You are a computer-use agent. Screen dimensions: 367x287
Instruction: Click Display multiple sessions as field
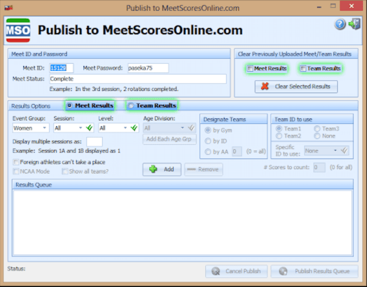coord(94,141)
